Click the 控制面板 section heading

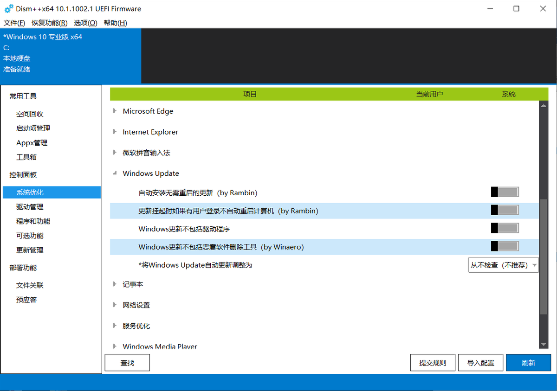[x=23, y=175]
